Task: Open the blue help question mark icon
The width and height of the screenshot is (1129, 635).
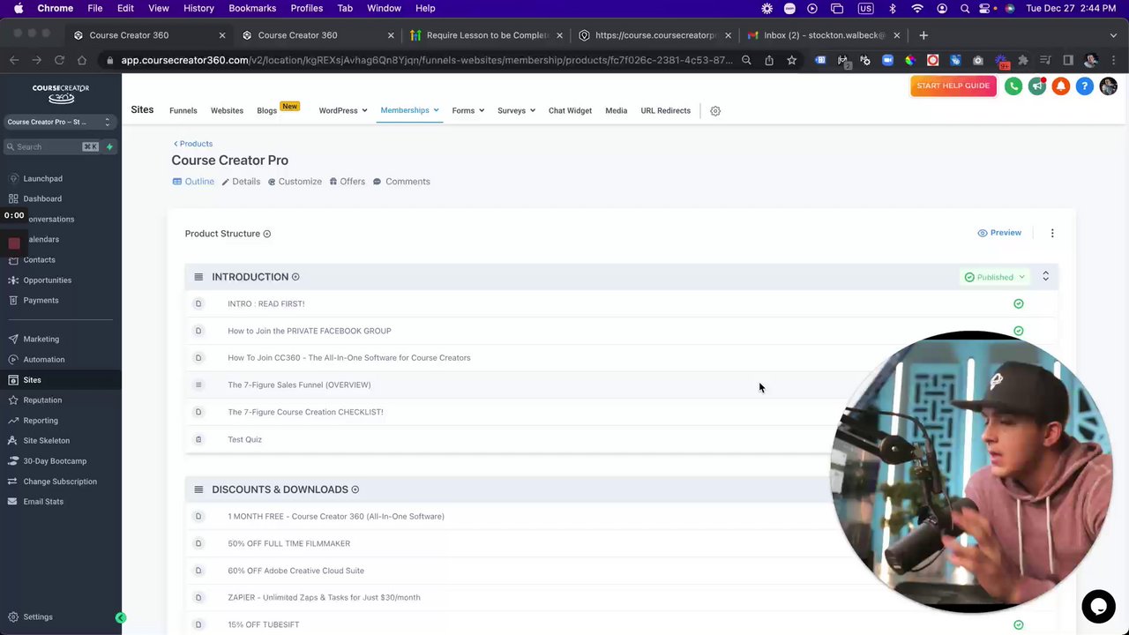Action: [x=1085, y=86]
